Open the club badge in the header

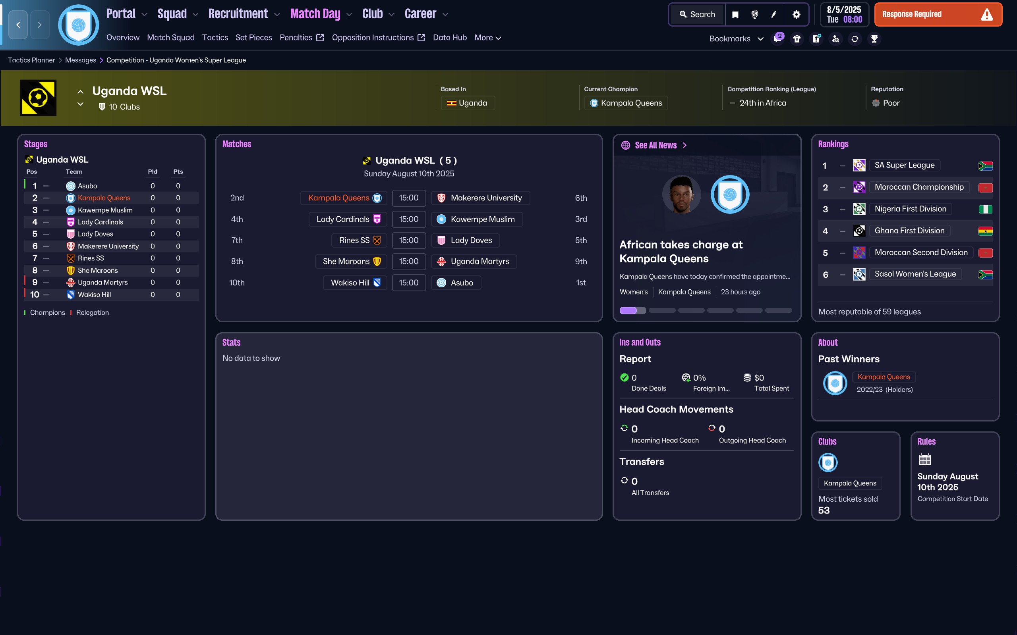[79, 25]
